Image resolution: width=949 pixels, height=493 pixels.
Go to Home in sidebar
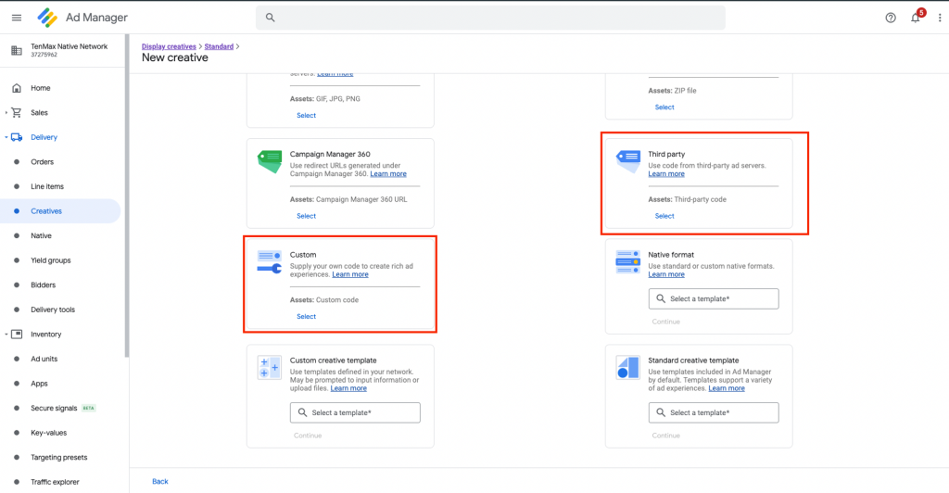pos(41,88)
